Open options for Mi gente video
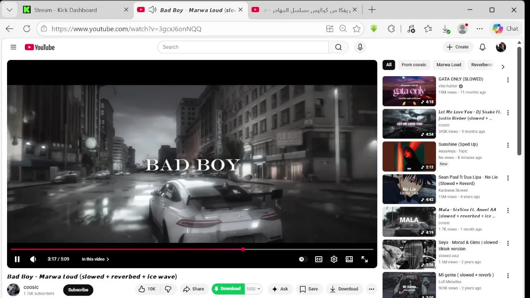 click(508, 276)
